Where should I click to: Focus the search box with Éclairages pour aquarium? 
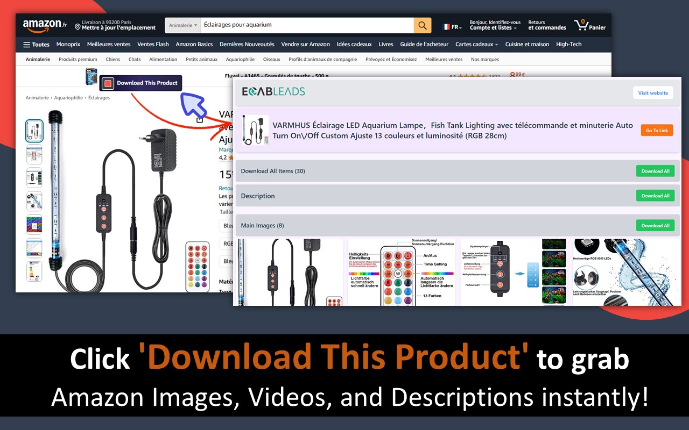[307, 25]
